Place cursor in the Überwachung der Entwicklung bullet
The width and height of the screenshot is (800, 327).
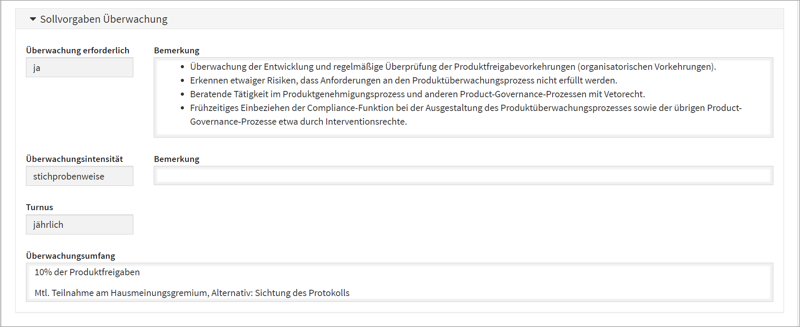(x=453, y=67)
